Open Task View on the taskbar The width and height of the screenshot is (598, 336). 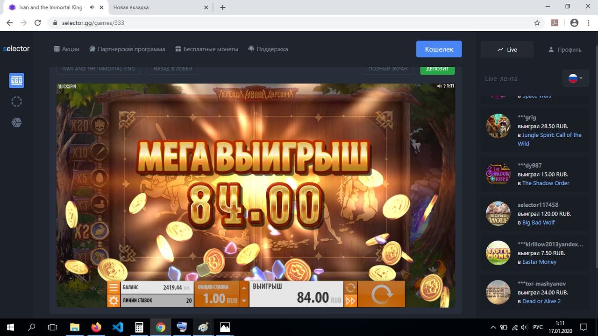click(53, 327)
